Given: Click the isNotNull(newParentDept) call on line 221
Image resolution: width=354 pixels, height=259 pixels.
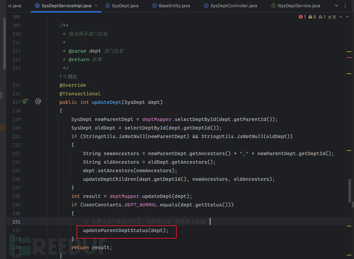Looking at the screenshot, I should coord(154,136).
